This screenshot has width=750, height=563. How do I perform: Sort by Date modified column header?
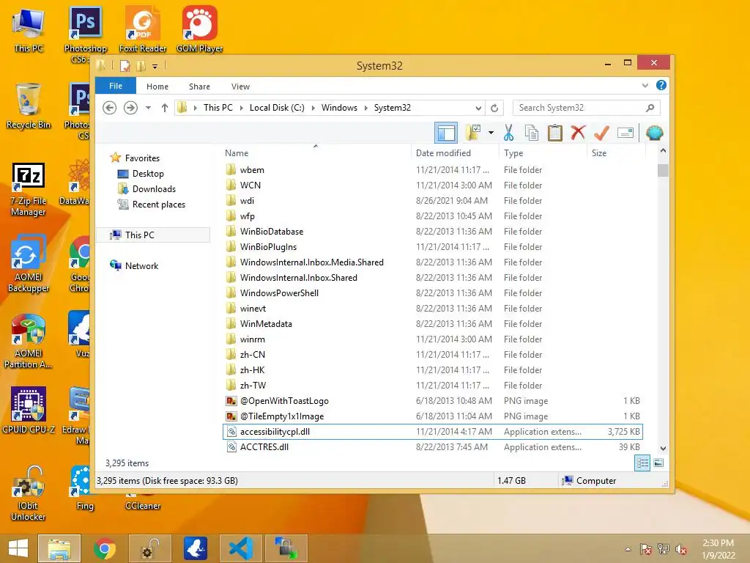pyautogui.click(x=443, y=153)
